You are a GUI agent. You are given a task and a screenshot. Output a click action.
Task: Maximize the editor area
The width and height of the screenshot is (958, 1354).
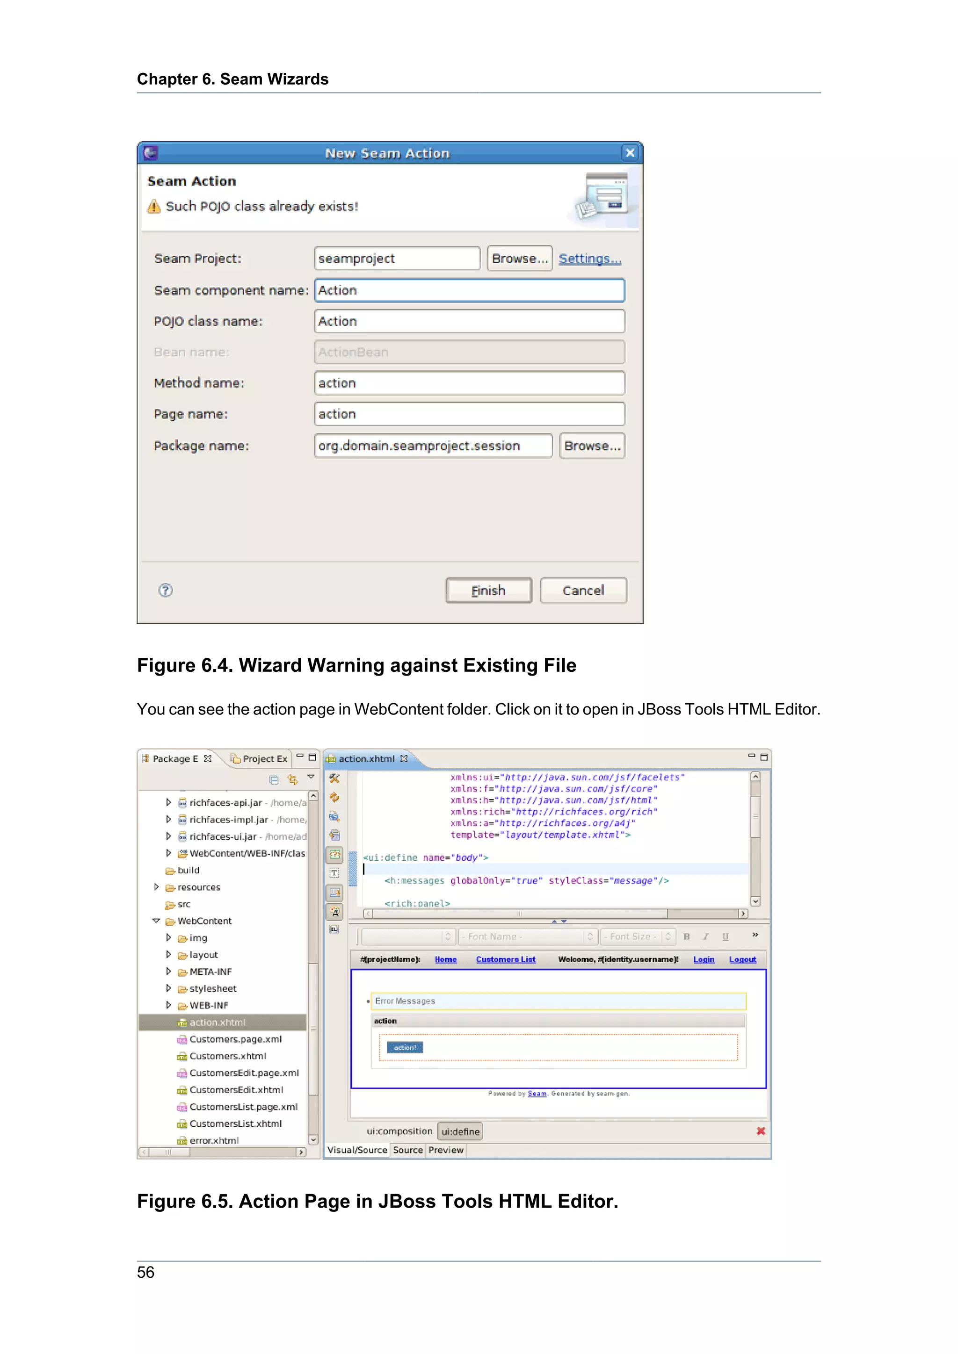coord(764,757)
